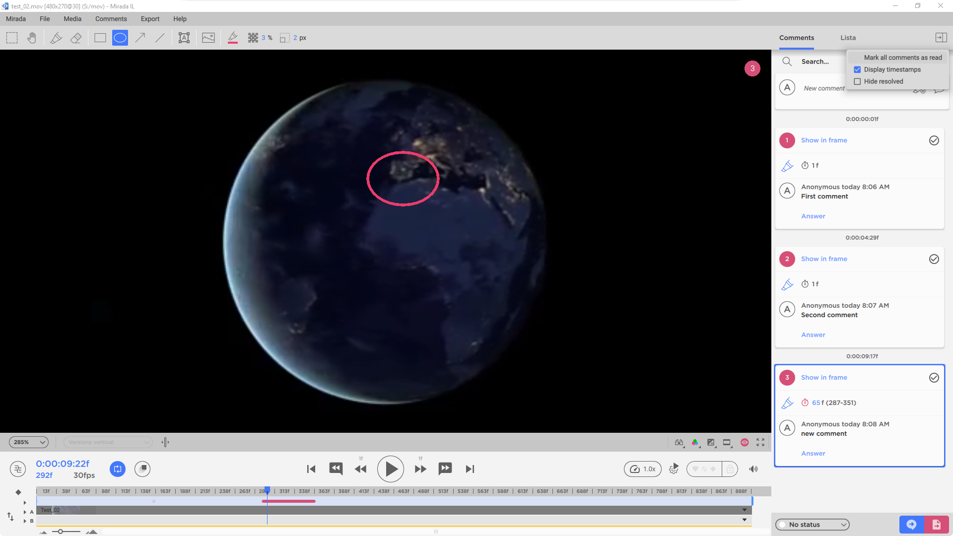Select the hand pan tool

click(x=32, y=38)
